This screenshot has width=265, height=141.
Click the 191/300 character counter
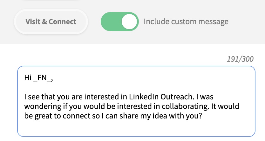(240, 59)
